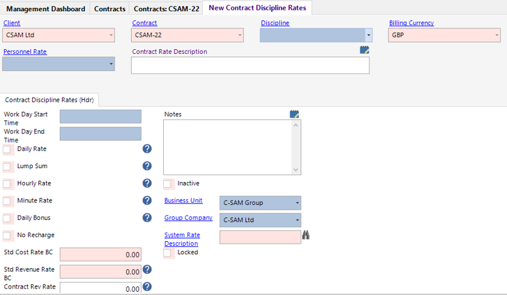
Task: Select the Std Revenue Rate BC field
Action: (x=101, y=272)
